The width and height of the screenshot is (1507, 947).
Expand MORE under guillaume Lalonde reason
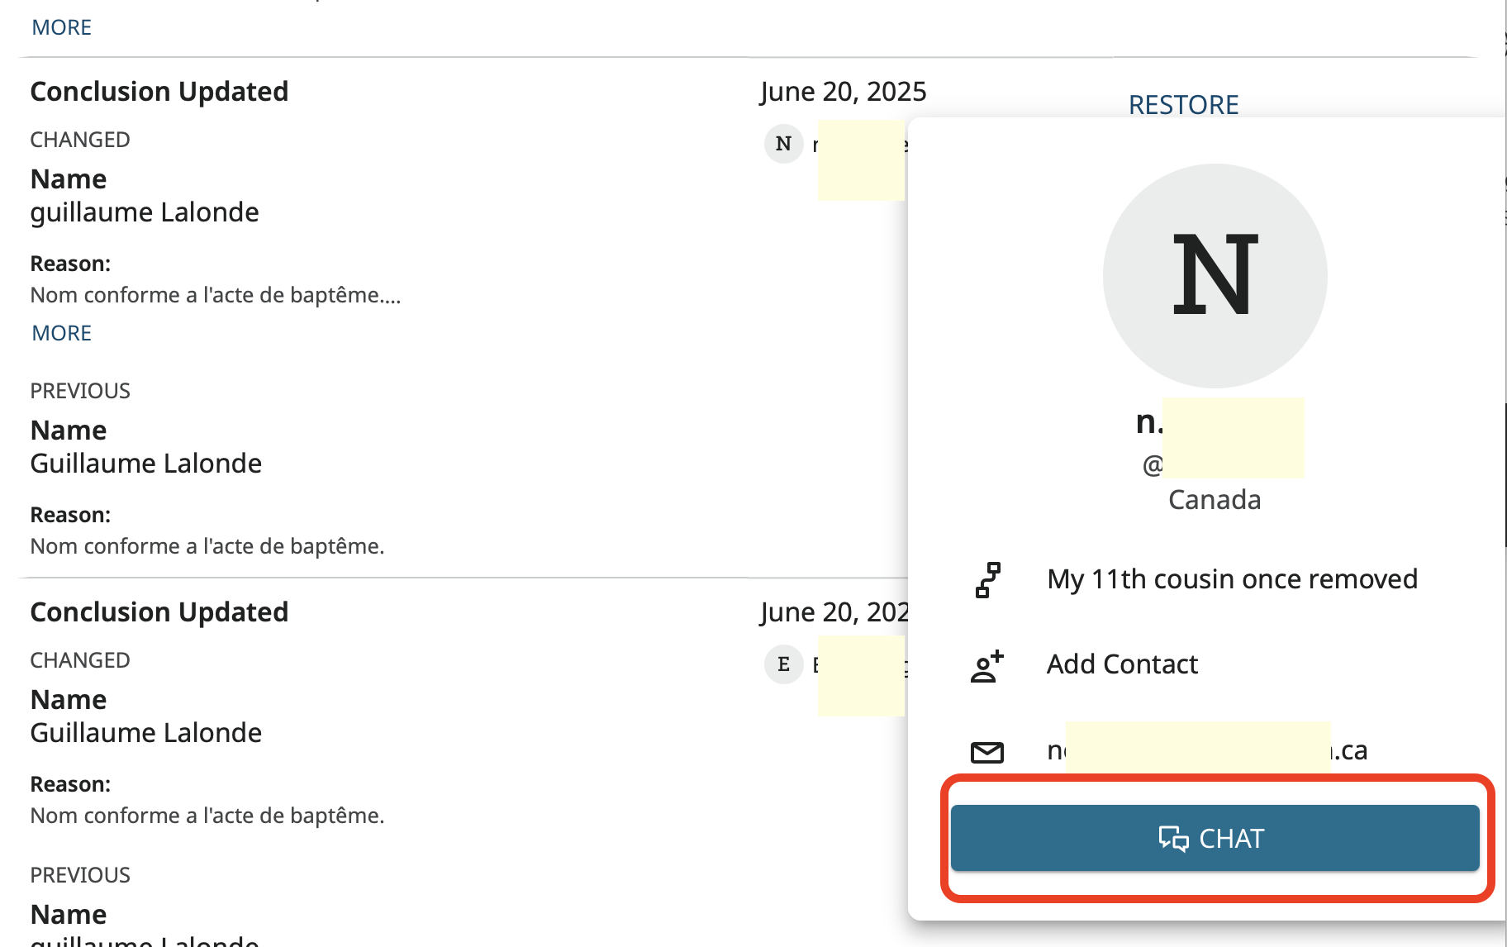(62, 333)
